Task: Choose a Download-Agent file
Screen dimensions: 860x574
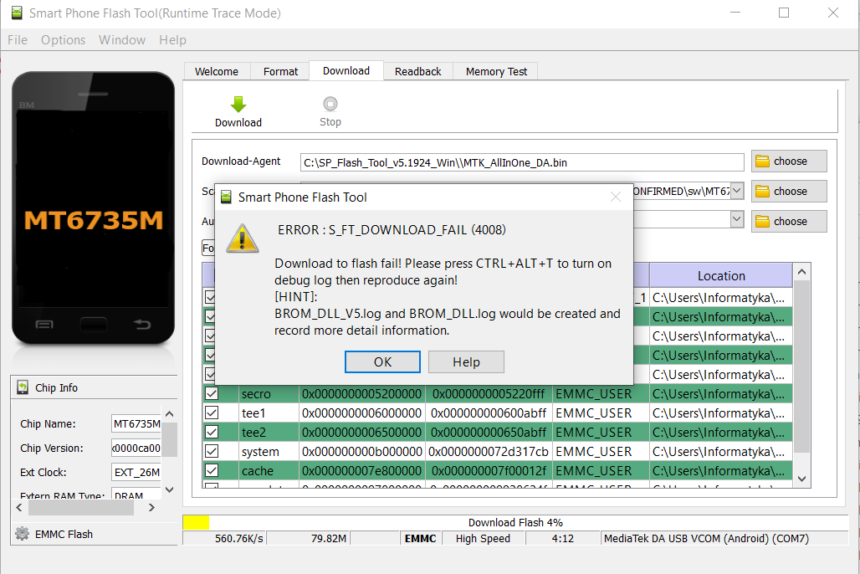Action: click(x=789, y=161)
